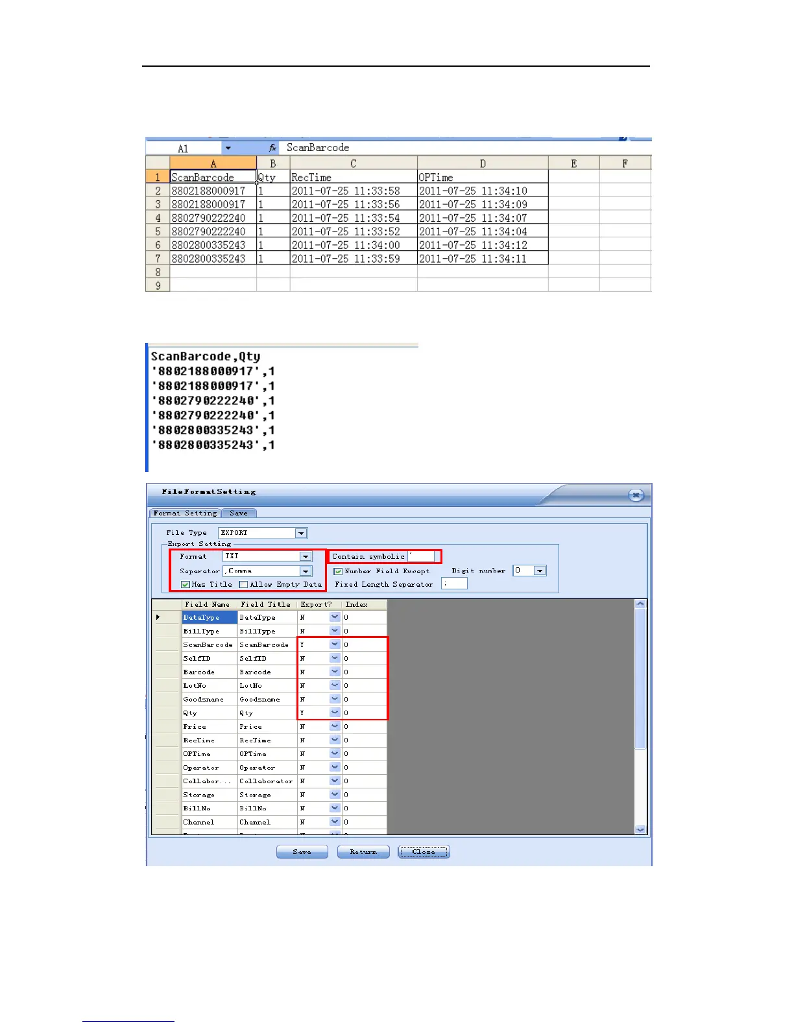
Task: Click the scroll down arrow of field grid
Action: tap(640, 829)
